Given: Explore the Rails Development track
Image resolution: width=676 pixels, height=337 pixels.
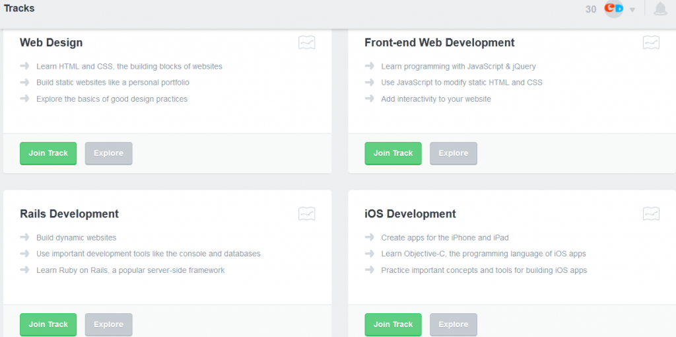Looking at the screenshot, I should pos(108,324).
